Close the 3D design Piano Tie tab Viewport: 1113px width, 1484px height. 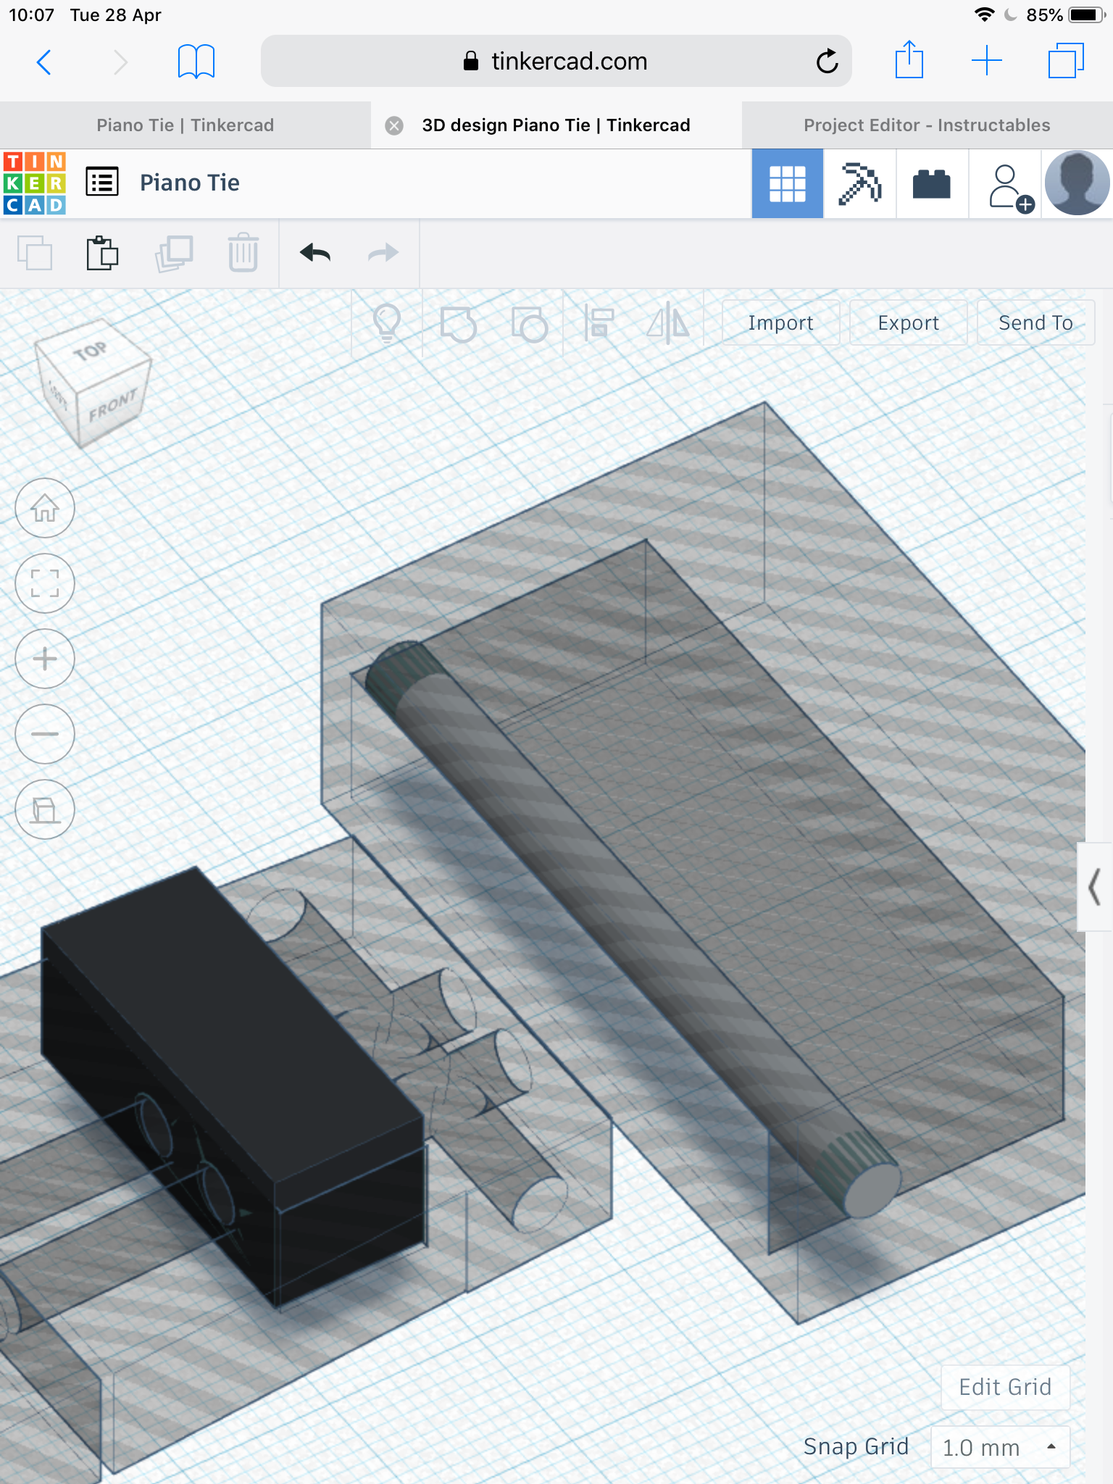394,125
